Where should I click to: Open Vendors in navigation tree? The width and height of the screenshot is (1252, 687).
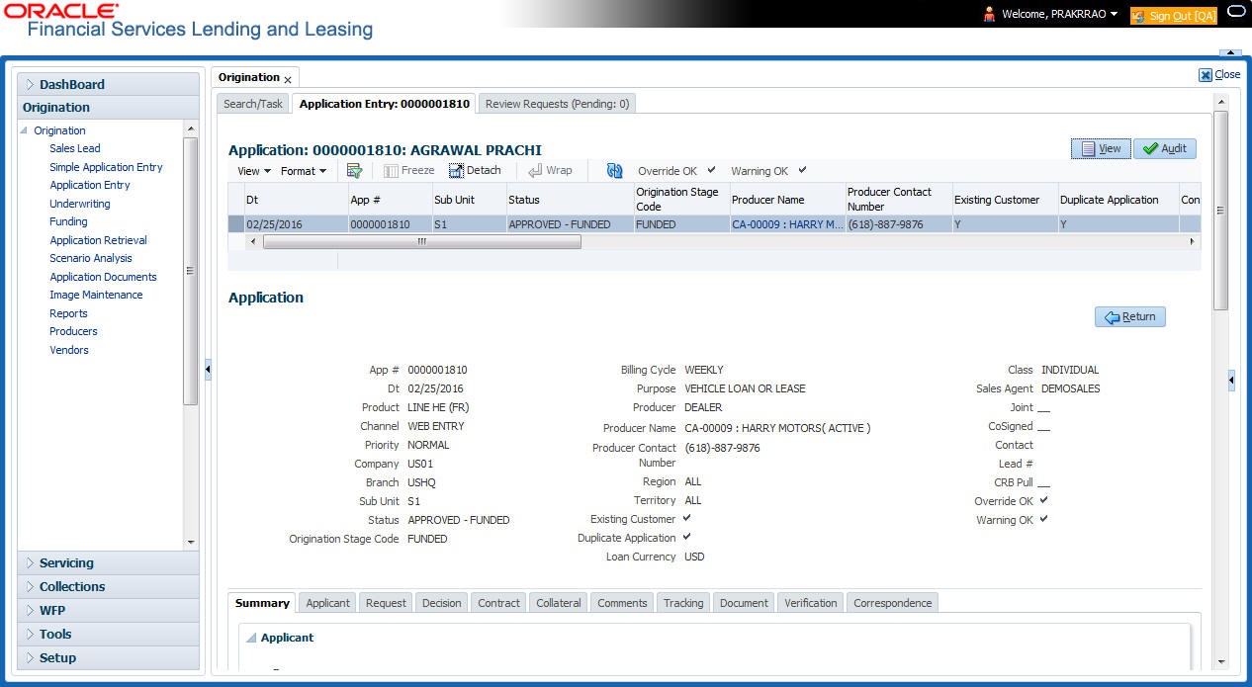click(x=69, y=350)
